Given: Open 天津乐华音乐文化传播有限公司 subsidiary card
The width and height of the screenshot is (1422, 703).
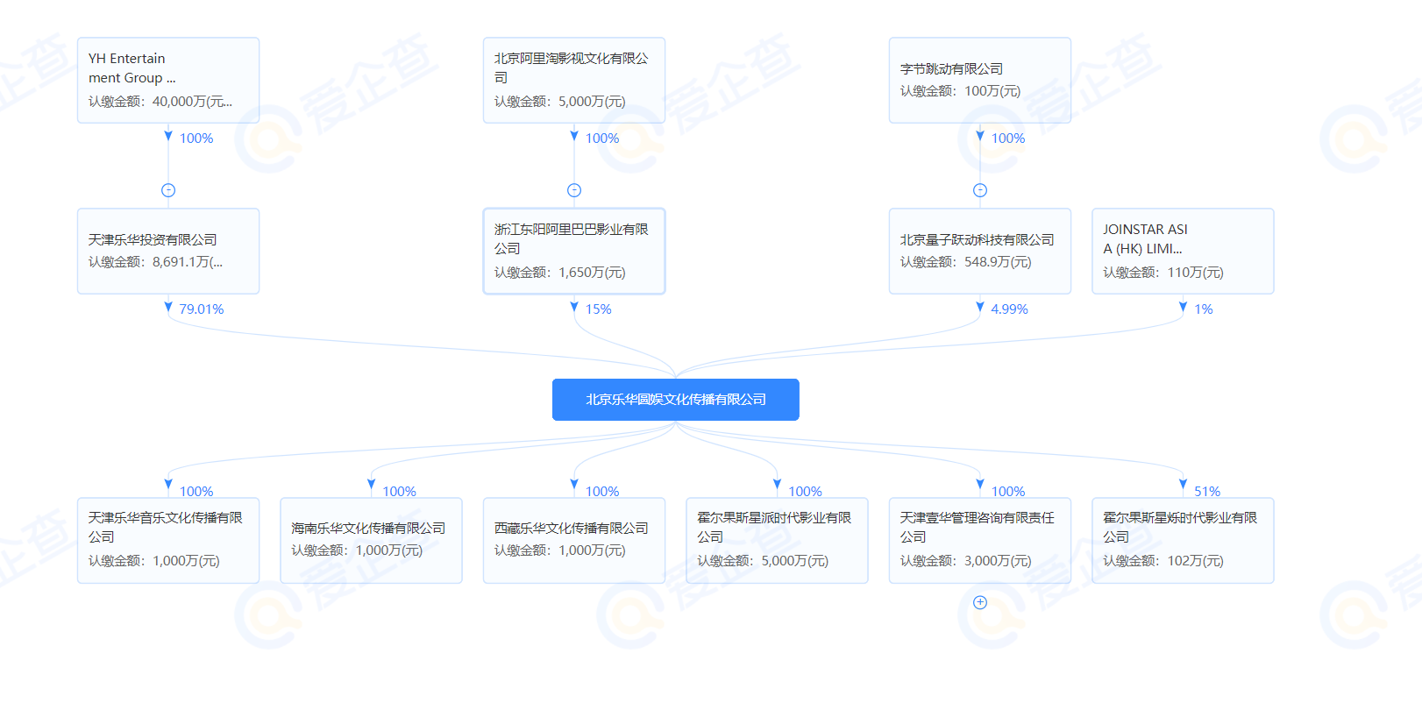Looking at the screenshot, I should click(168, 540).
